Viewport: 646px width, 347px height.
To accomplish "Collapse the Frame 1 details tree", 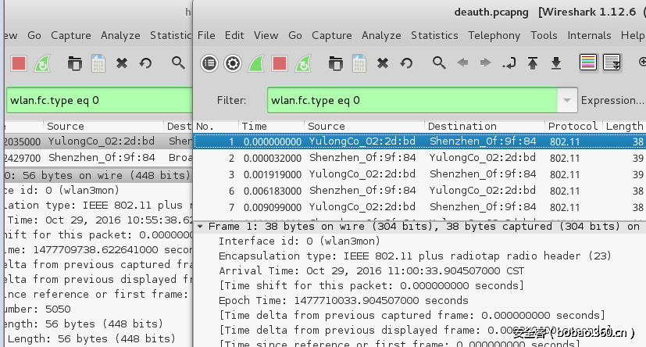I will pos(201,227).
